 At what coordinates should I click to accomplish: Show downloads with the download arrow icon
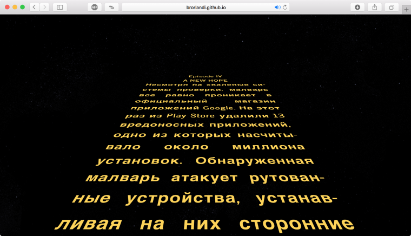point(357,8)
